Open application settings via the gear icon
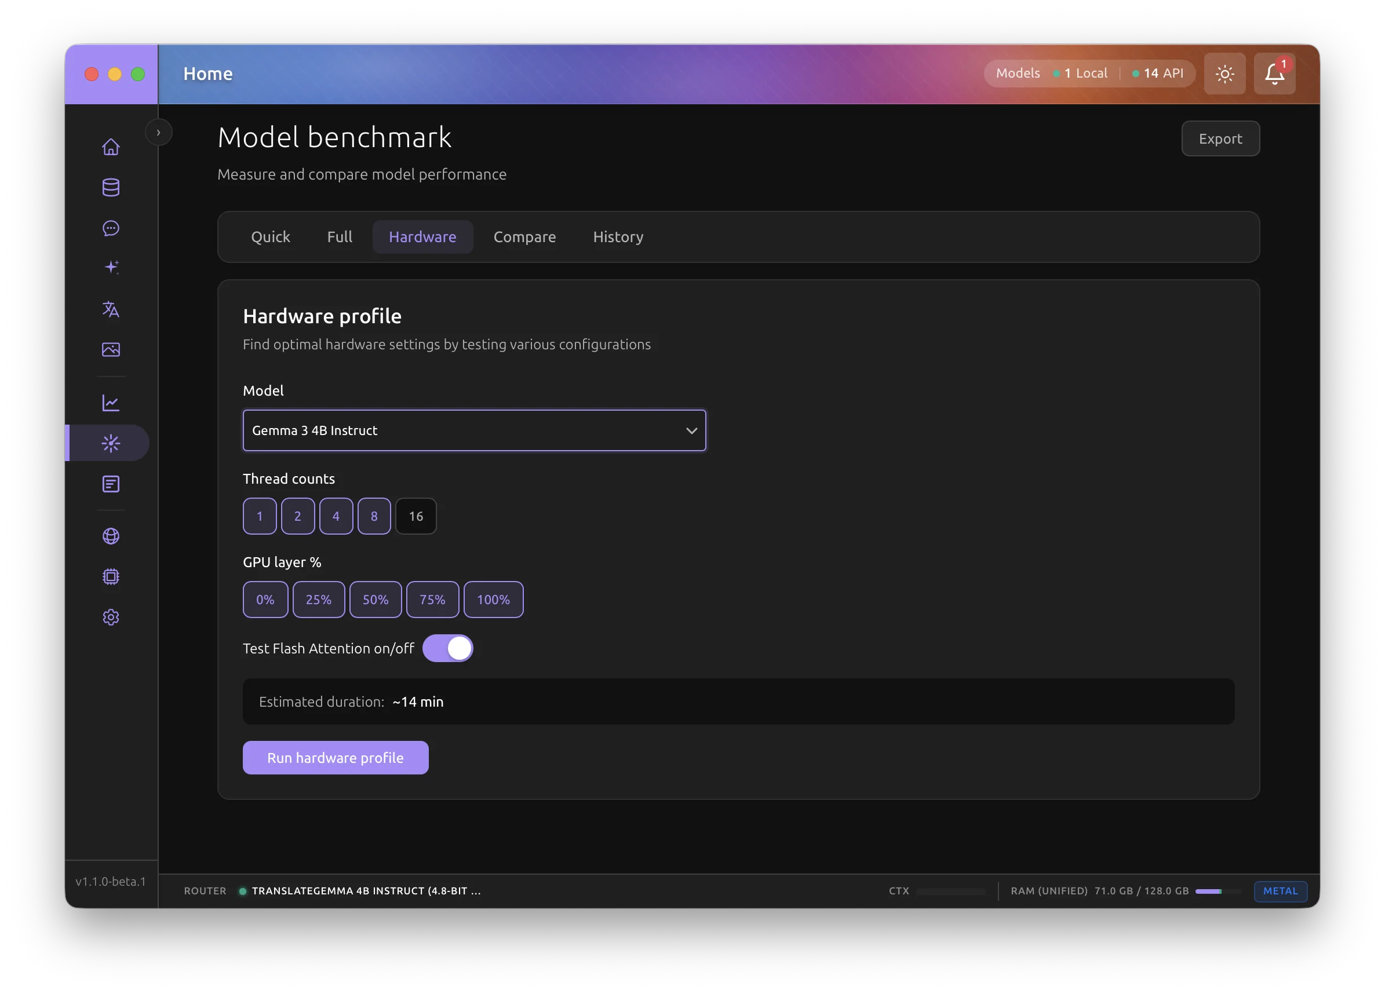The width and height of the screenshot is (1385, 994). [x=111, y=617]
